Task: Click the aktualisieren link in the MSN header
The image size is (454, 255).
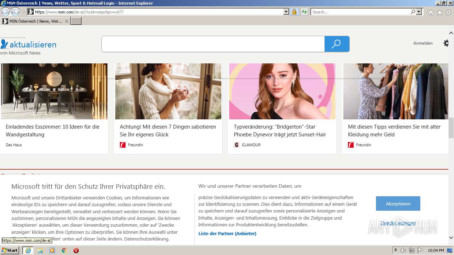Action: 33,45
